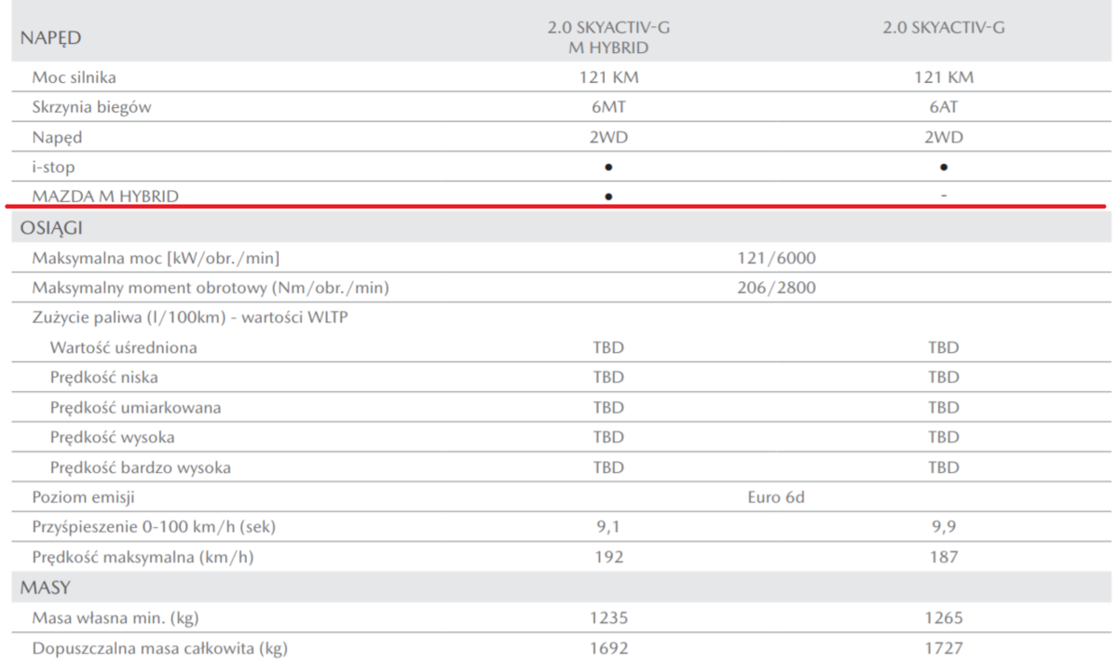Click the 1235 kerb weight value
The image size is (1118, 662).
tap(608, 617)
